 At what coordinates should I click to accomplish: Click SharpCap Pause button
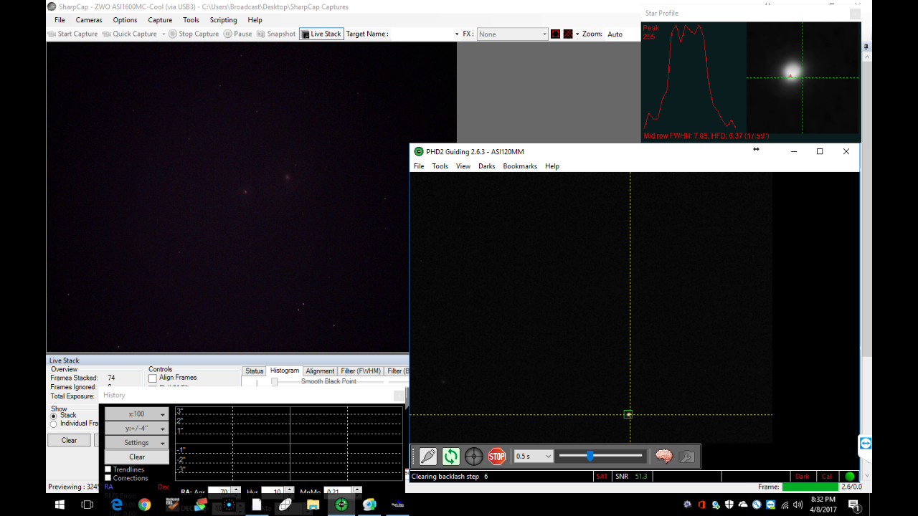tap(237, 34)
